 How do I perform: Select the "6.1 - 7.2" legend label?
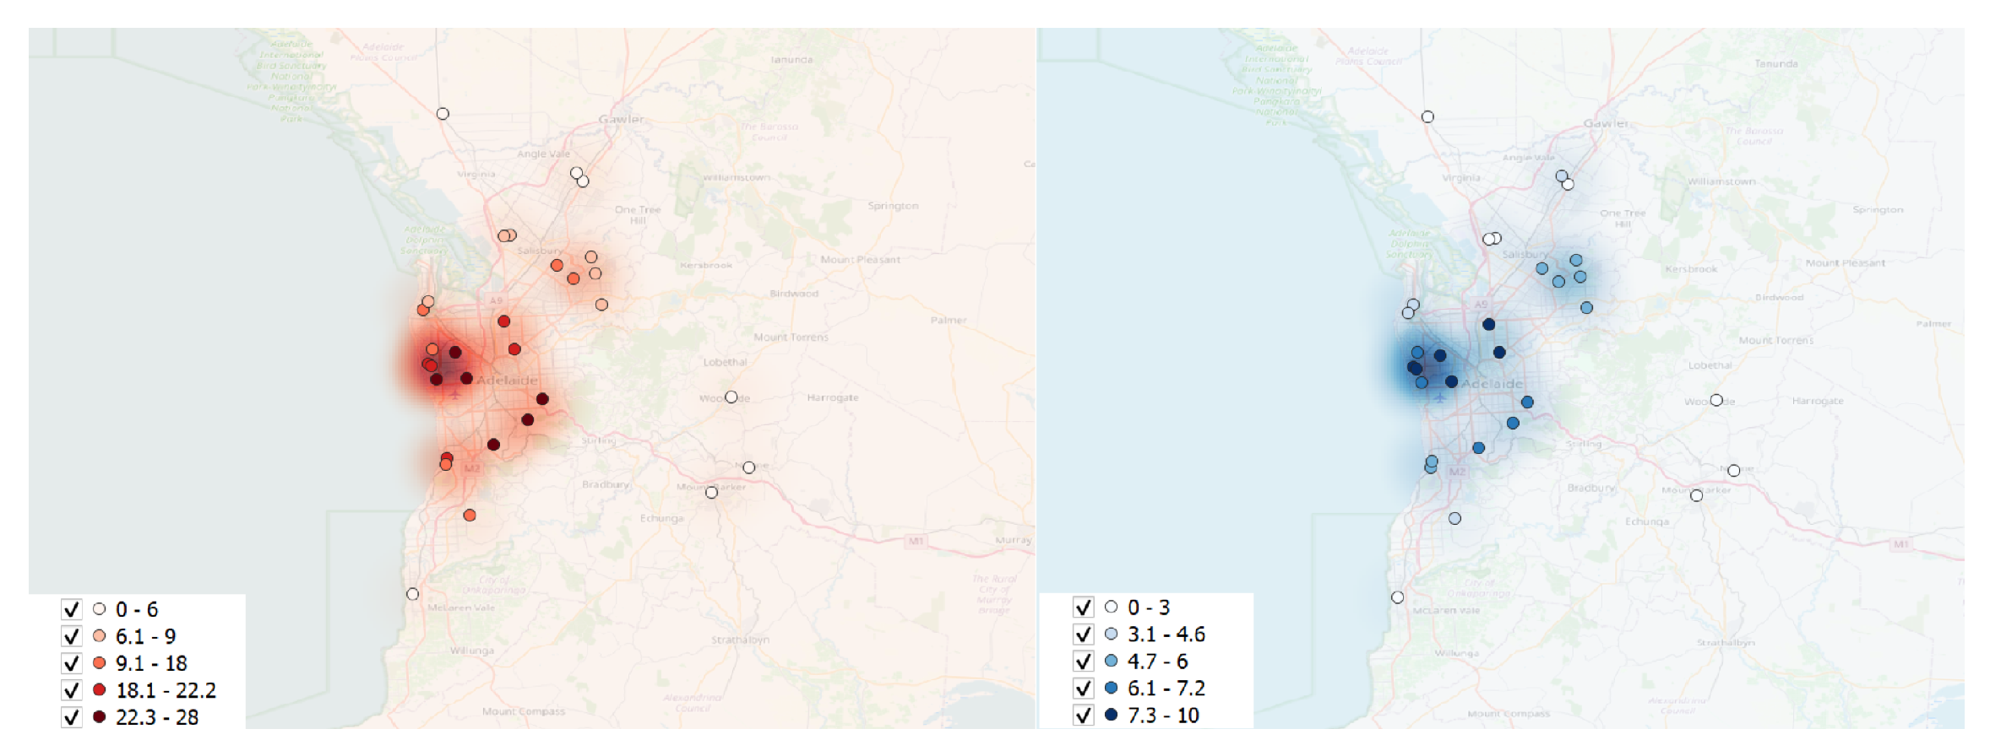(1166, 688)
